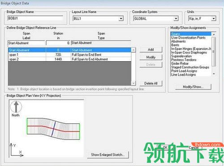
Task: Click the 720 station cell
Action: [58, 55]
